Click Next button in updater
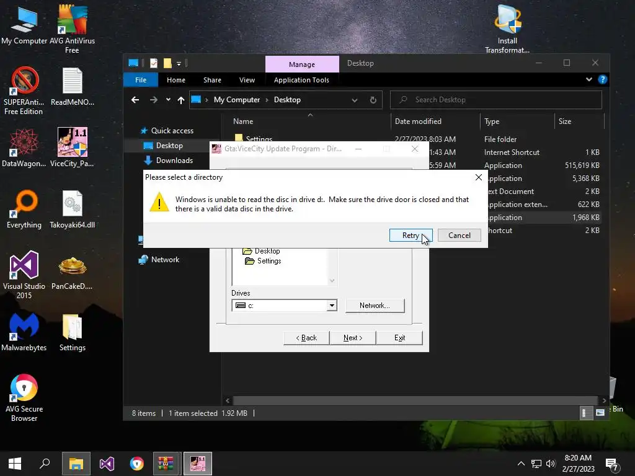The image size is (635, 476). pos(353,338)
